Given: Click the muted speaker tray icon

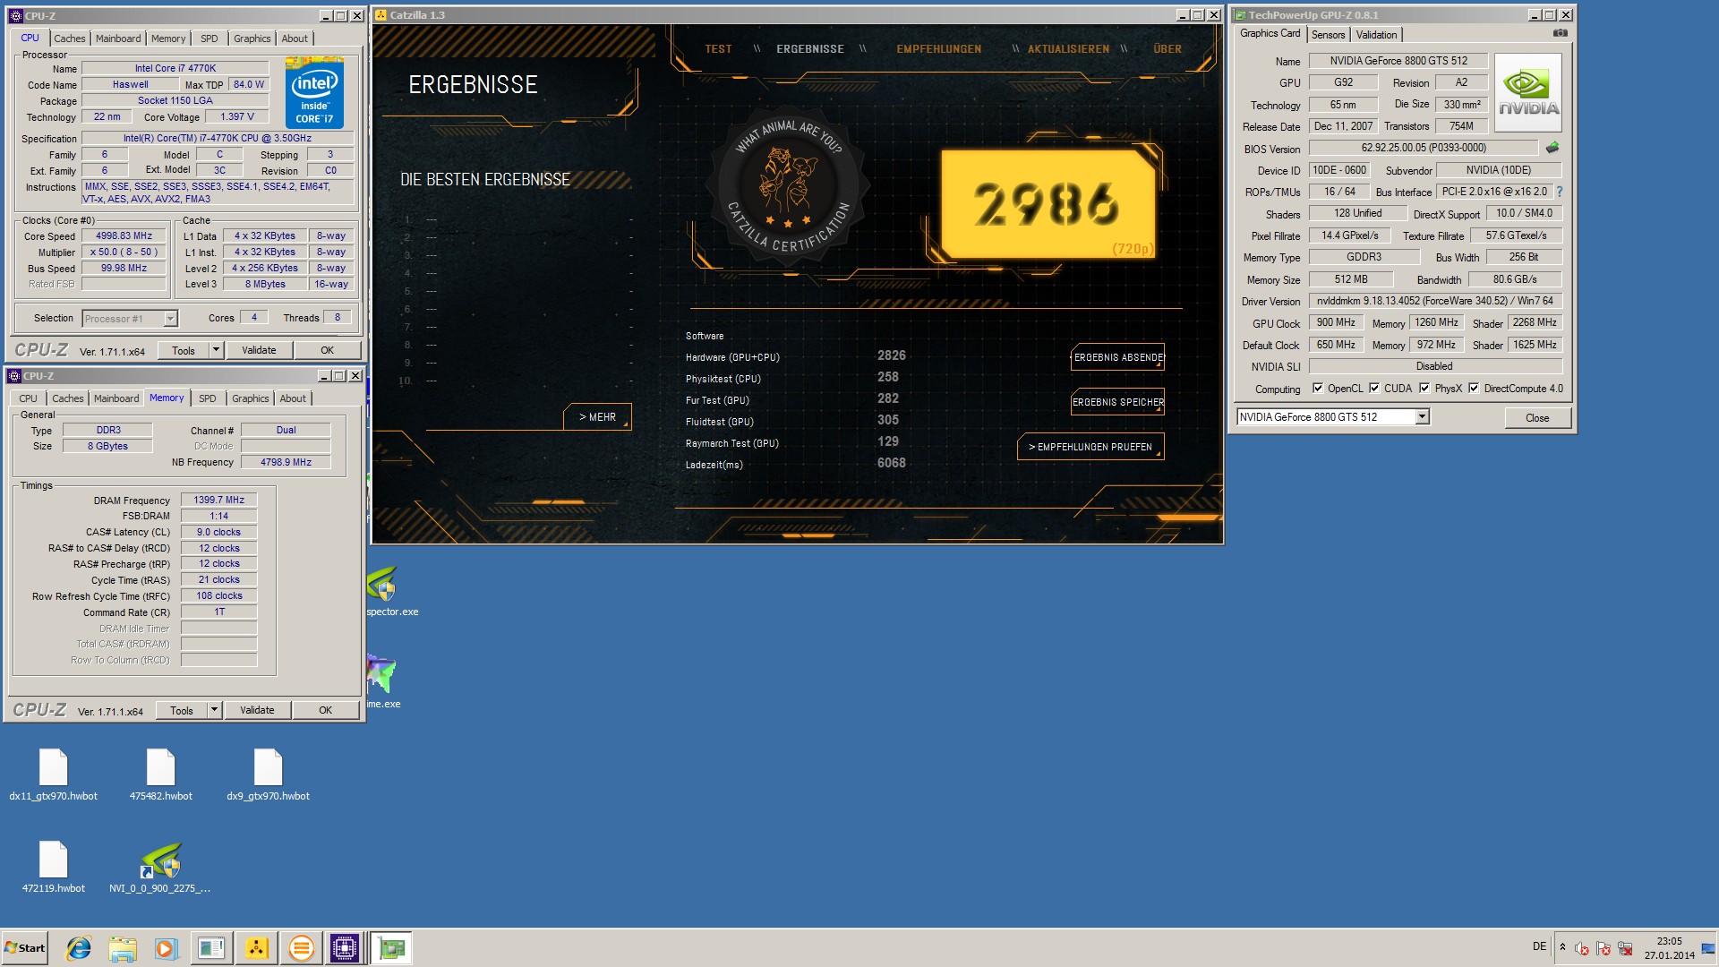Looking at the screenshot, I should point(1582,948).
